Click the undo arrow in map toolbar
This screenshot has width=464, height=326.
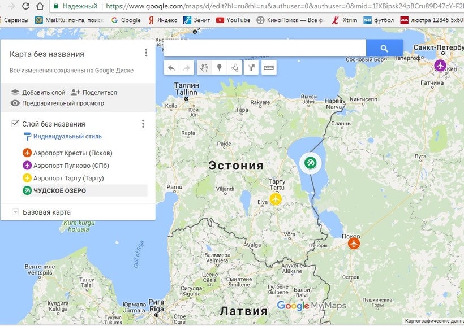(x=171, y=68)
